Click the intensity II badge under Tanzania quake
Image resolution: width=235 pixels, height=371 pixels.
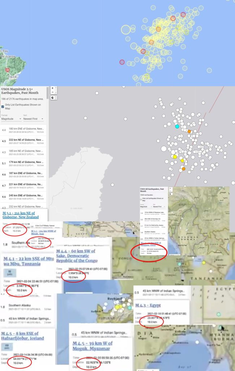10,273
